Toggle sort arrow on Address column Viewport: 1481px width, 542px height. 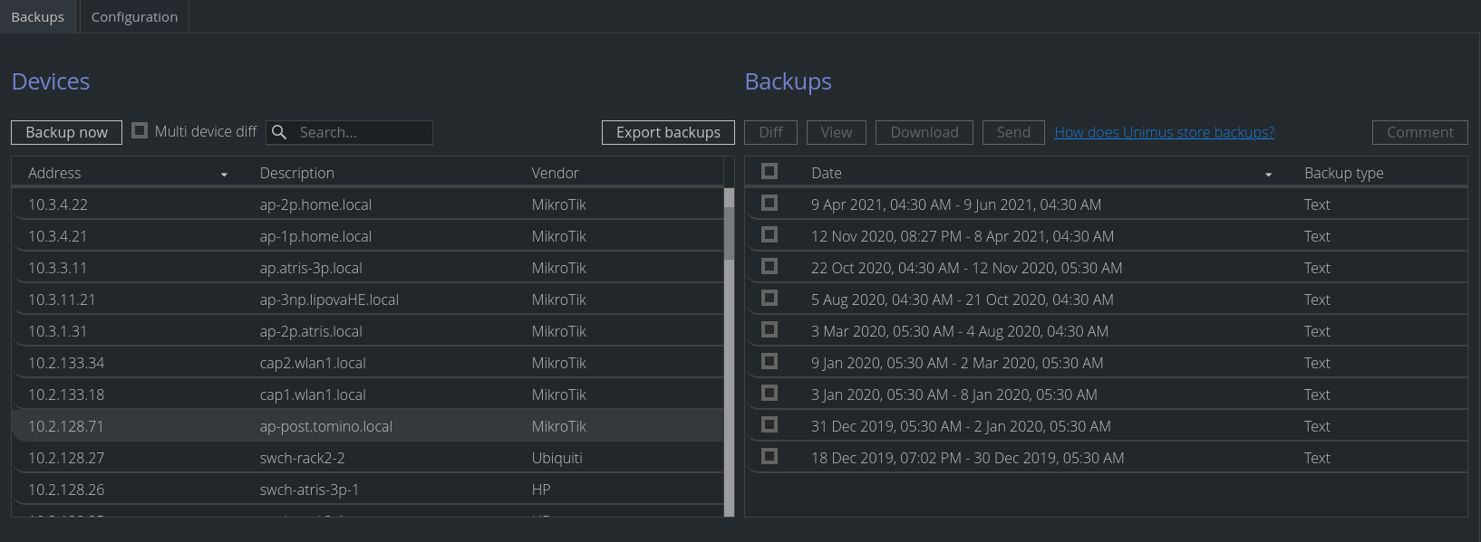click(x=224, y=174)
